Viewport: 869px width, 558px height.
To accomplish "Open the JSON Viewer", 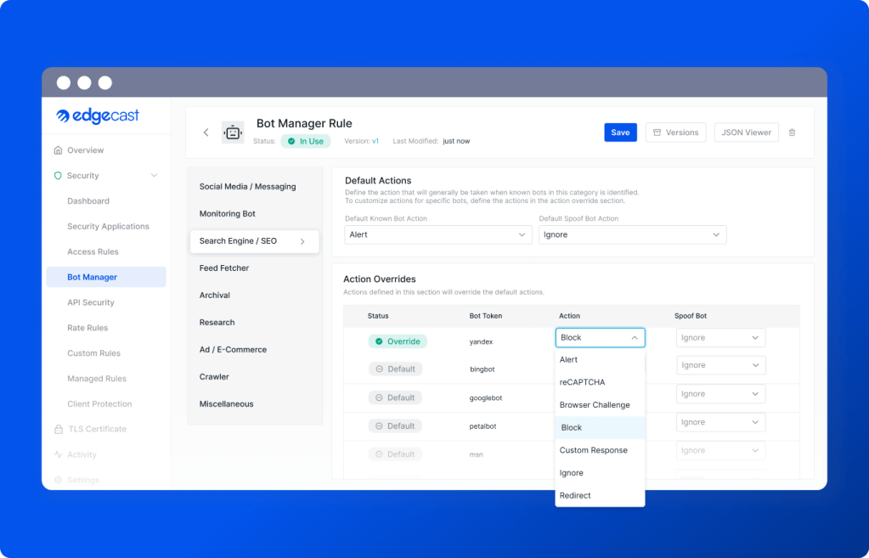I will [x=746, y=132].
